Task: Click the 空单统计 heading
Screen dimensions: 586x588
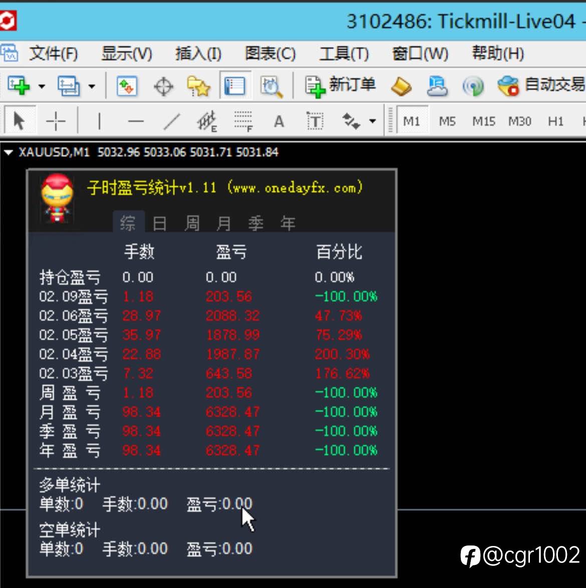Action: coord(70,530)
